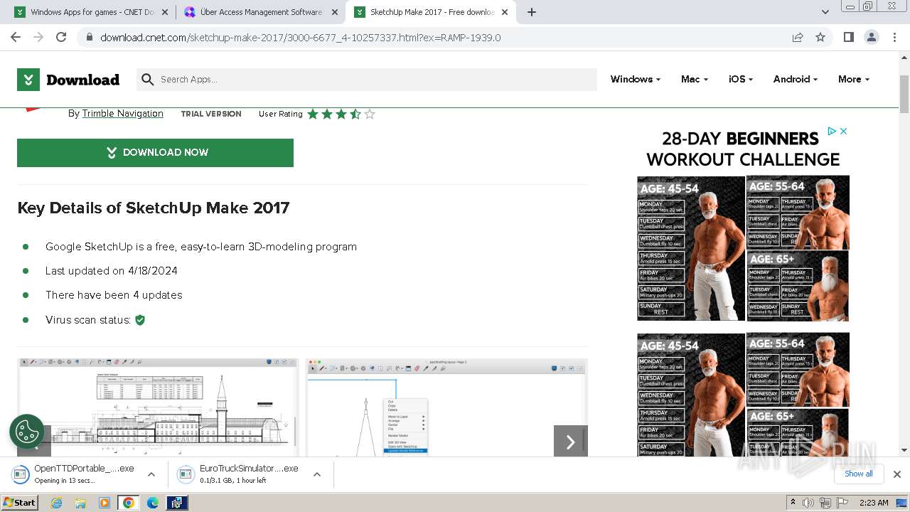
Task: Open the dark blue taskbar app icon
Action: click(177, 503)
